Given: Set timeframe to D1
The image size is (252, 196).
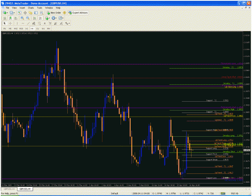Looking at the screenshot, I should click(x=37, y=29).
